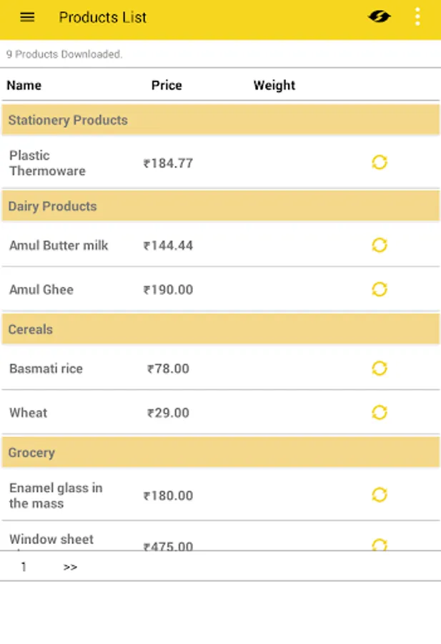Viewport: 441px width, 644px height.
Task: Refresh the Plastic Thermoware product
Action: click(380, 162)
